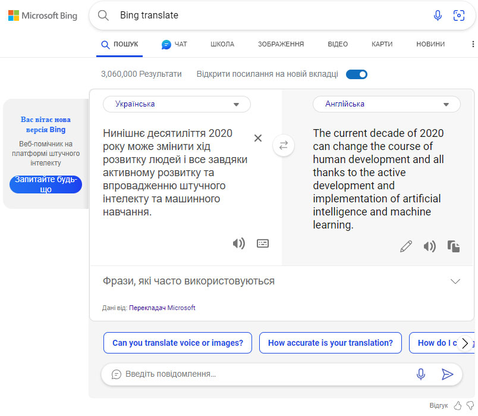
Task: Click the Microsoft Bing logo
Action: pos(43,15)
